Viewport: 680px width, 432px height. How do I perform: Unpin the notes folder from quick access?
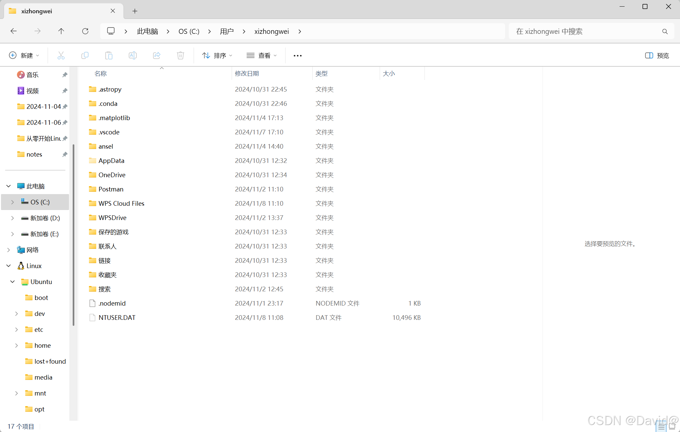click(x=65, y=154)
